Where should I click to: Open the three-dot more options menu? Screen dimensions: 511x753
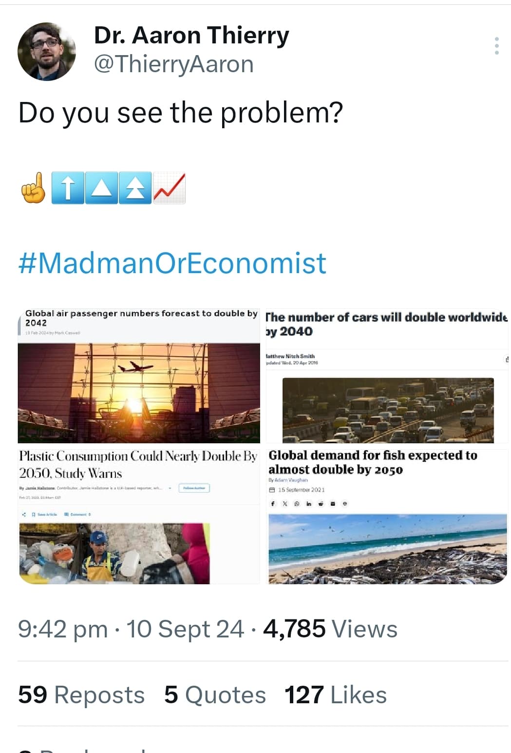(x=496, y=46)
